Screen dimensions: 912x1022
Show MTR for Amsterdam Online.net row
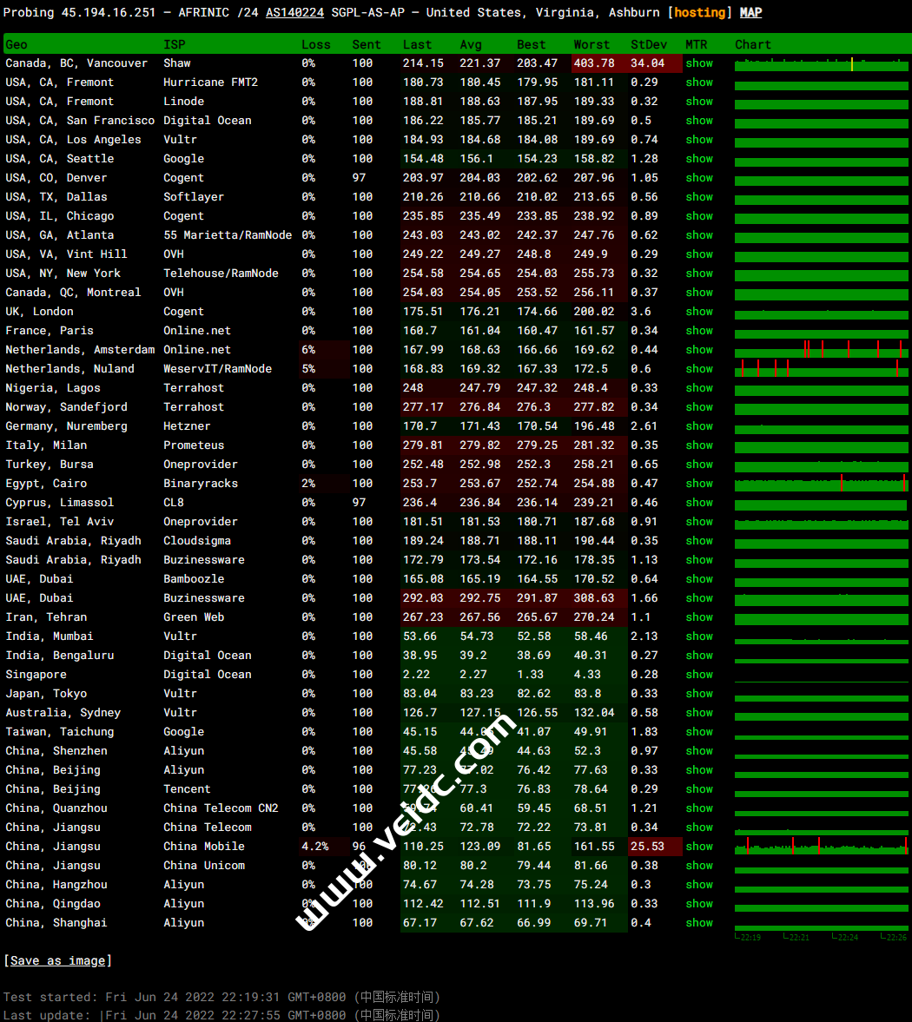[x=699, y=350]
